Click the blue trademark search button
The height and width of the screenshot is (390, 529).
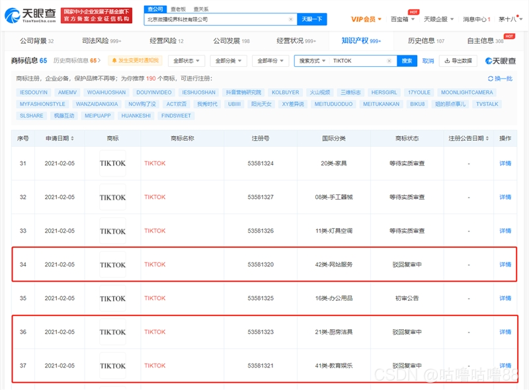coord(407,61)
